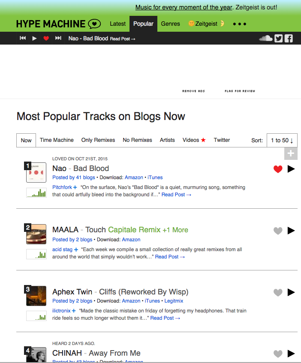The width and height of the screenshot is (301, 363).
Task: Open Legitmix download for Aphex Twin
Action: [x=174, y=301]
